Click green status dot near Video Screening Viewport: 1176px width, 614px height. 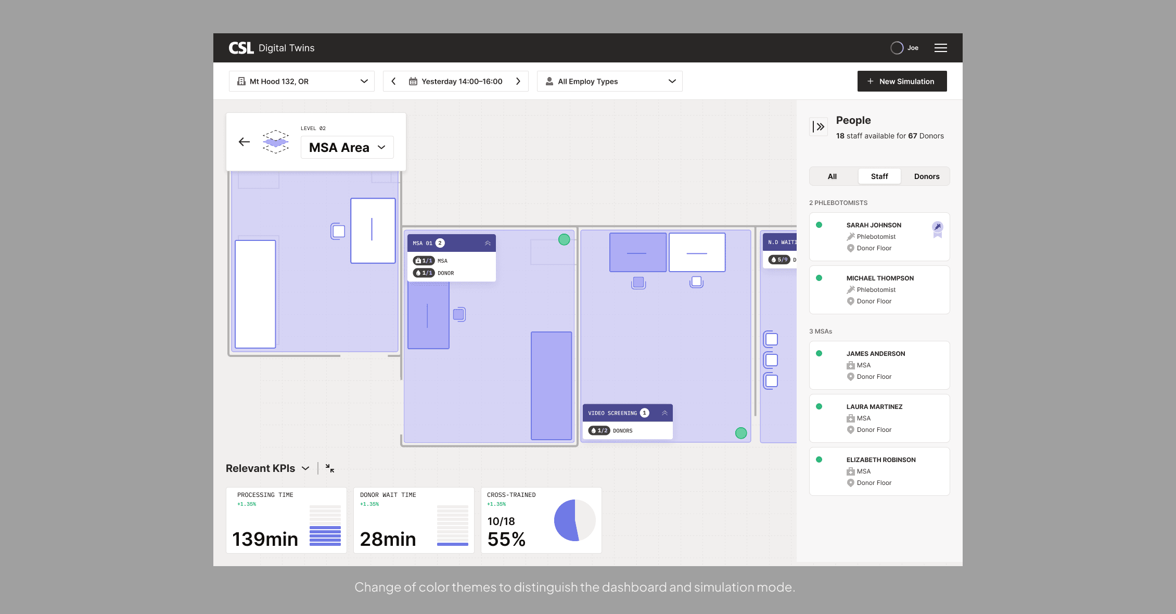pyautogui.click(x=741, y=433)
